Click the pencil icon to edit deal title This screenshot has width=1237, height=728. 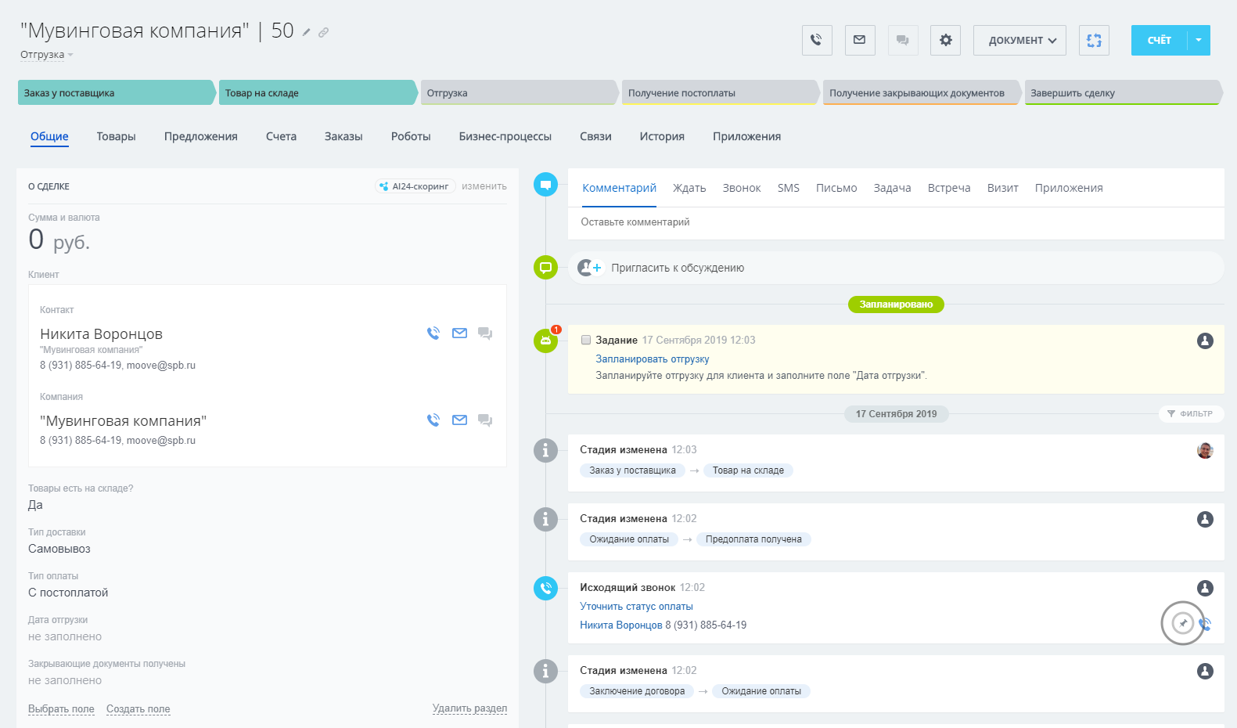coord(307,33)
